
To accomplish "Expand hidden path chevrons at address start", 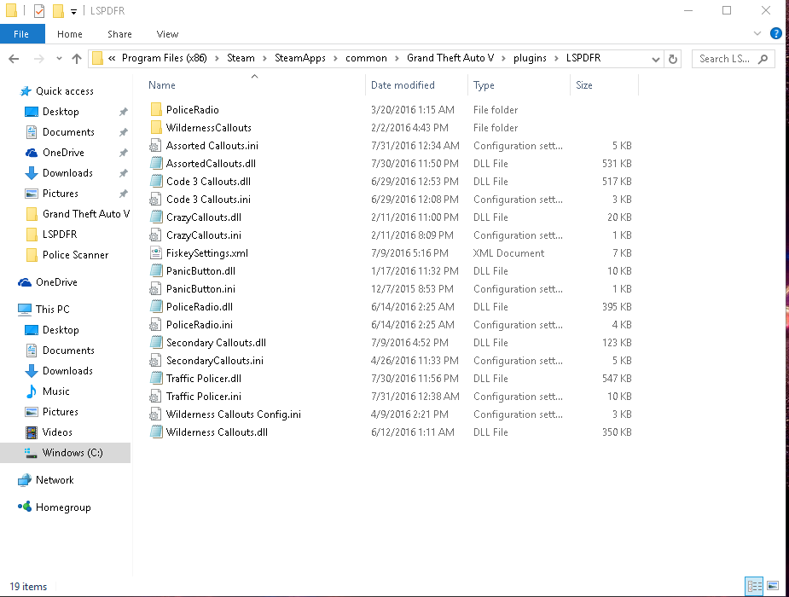I will pos(112,58).
